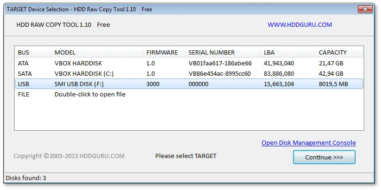Click the 42,94 GB capacity cell
The height and width of the screenshot is (190, 381).
[331, 73]
